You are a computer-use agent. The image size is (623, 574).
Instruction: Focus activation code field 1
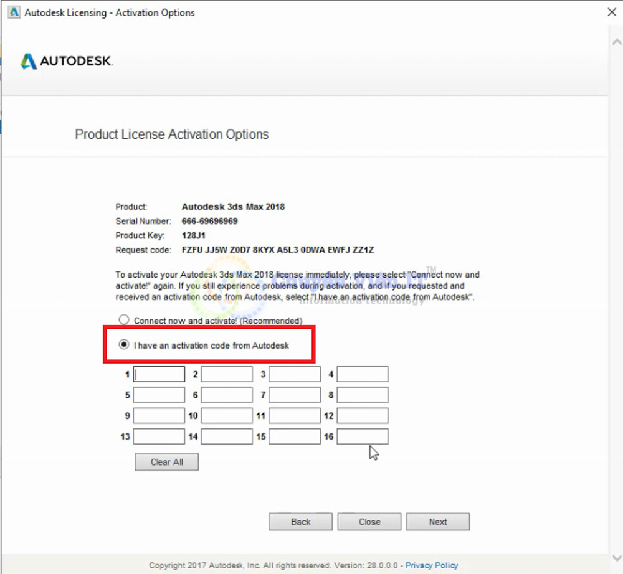click(x=159, y=374)
